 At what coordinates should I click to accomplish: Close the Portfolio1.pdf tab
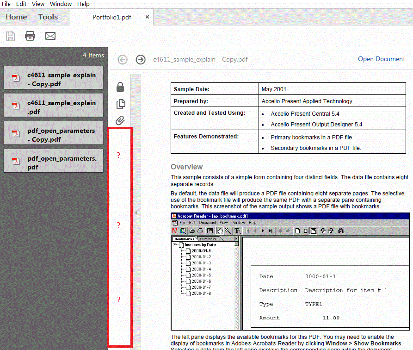pyautogui.click(x=147, y=17)
